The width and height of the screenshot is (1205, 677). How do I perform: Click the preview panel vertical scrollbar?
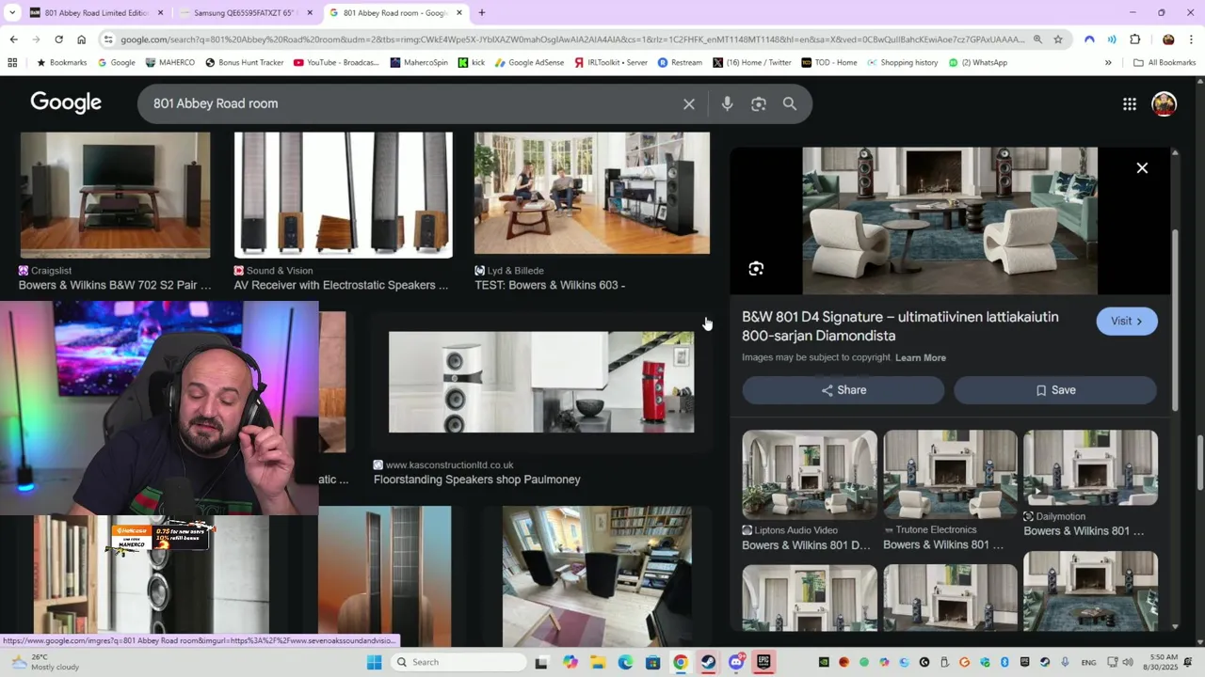(1175, 320)
